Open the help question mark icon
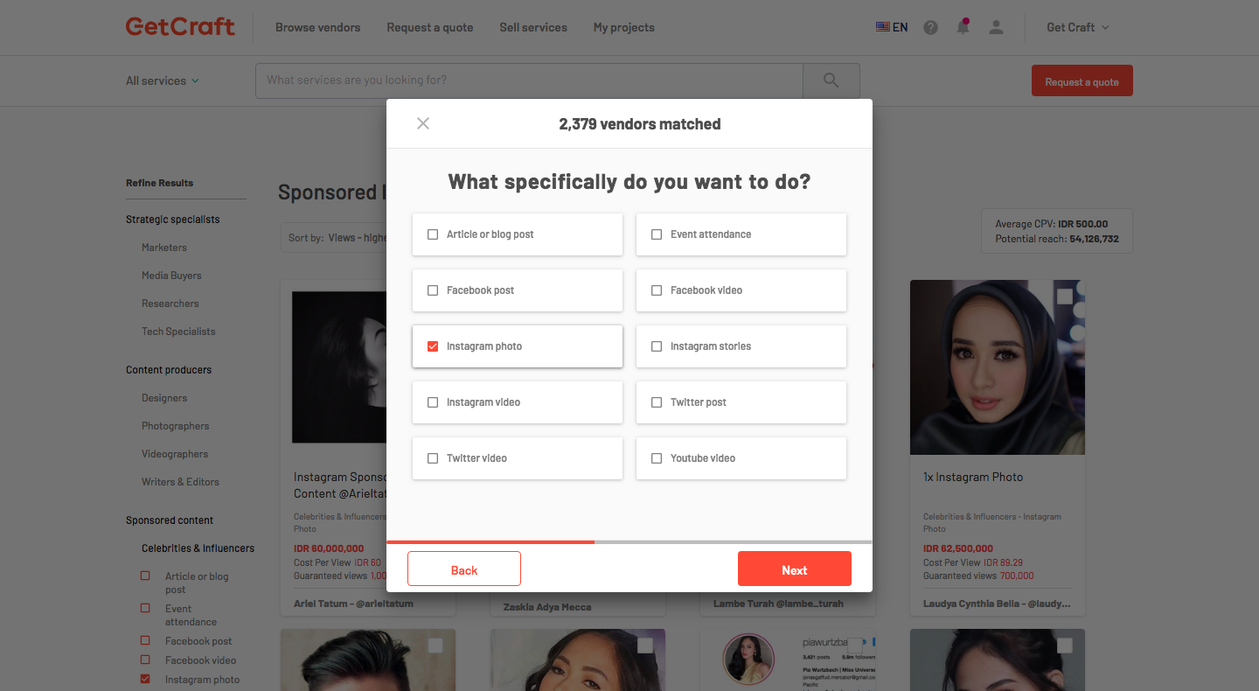This screenshot has height=691, width=1259. pyautogui.click(x=930, y=27)
